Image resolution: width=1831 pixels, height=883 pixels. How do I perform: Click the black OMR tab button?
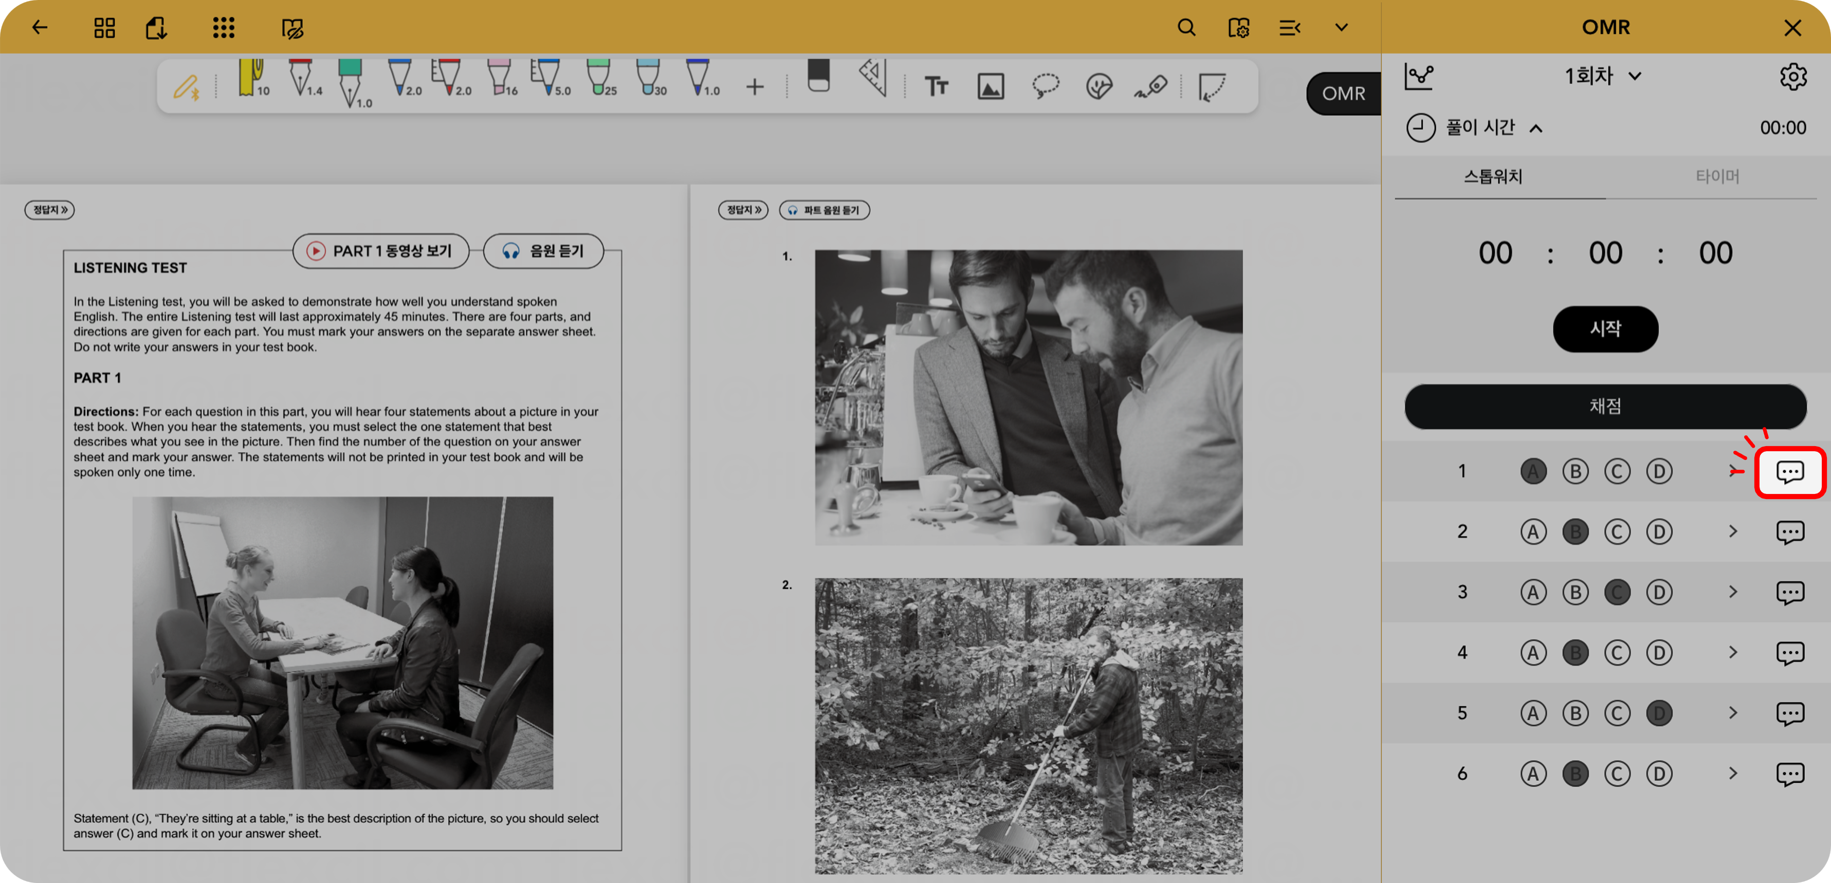click(1343, 93)
